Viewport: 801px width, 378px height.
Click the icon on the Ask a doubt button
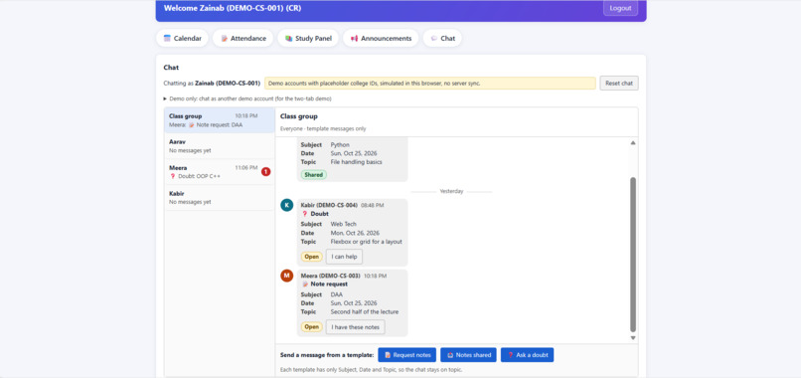[511, 355]
